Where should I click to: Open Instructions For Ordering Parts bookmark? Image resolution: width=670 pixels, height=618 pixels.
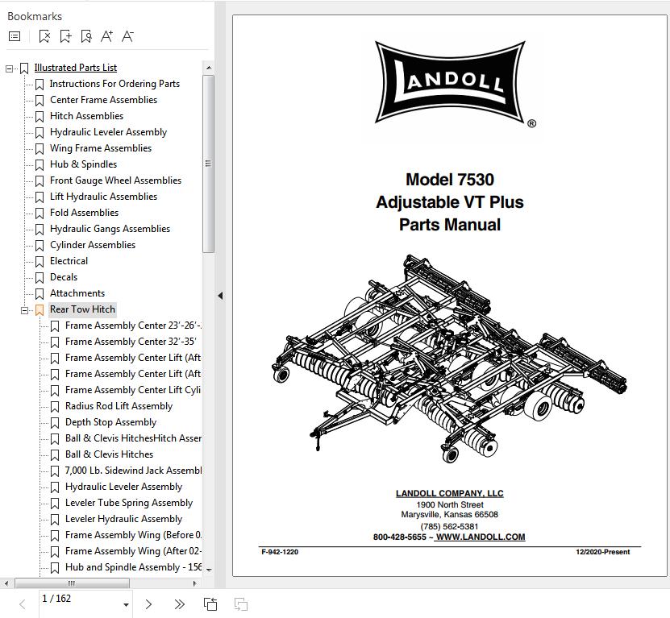[x=114, y=84]
